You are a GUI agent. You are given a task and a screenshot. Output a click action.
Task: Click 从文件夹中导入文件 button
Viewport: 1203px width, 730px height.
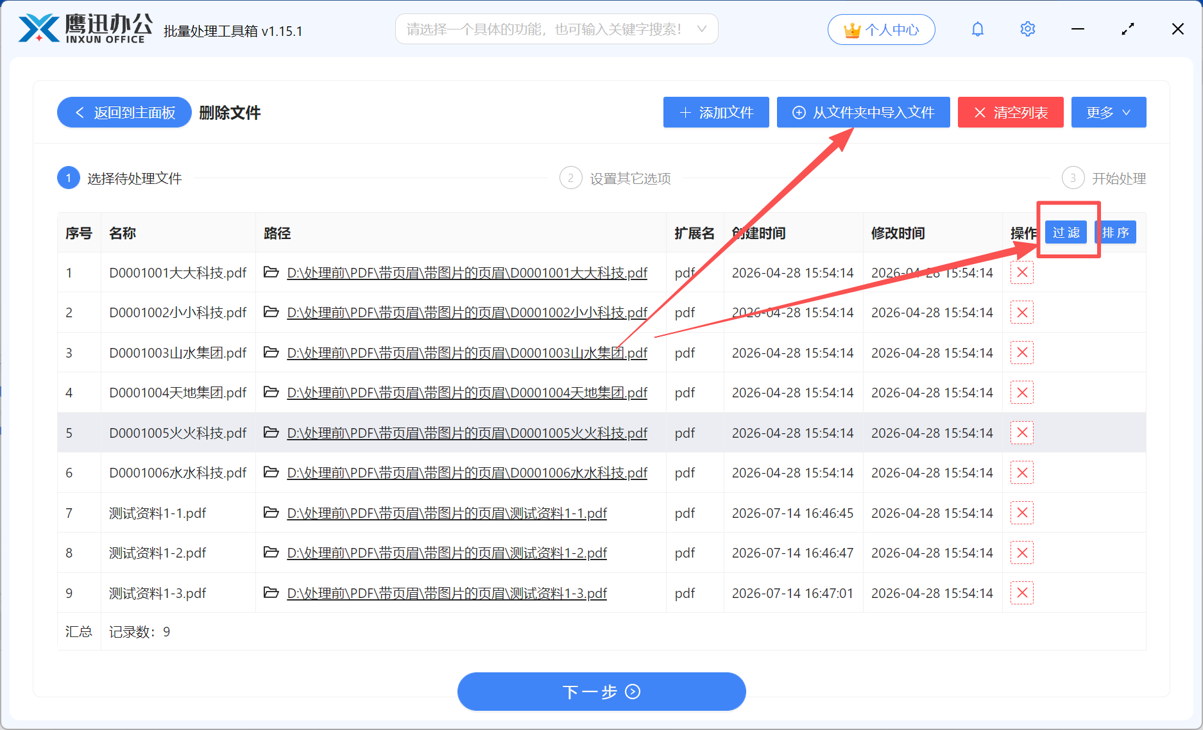click(x=863, y=113)
